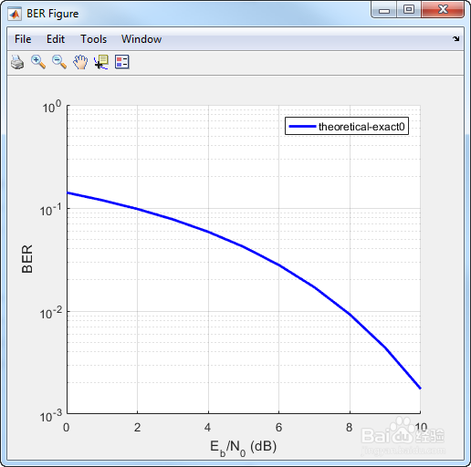
Task: Click the MATLAB logo in title bar
Action: click(x=15, y=14)
